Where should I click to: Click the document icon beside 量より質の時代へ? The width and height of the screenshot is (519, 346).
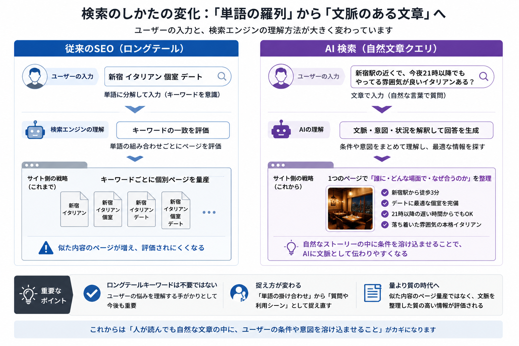373,293
